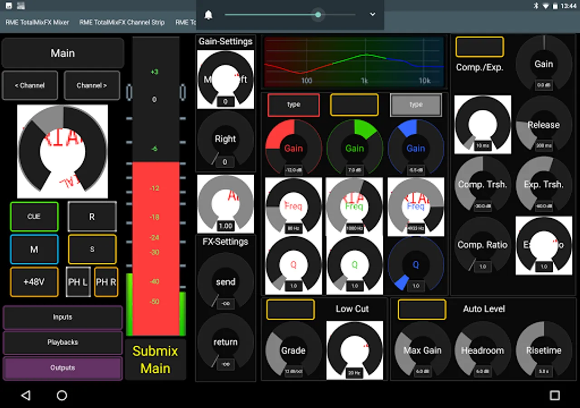
Task: Toggle the CUE button
Action: (x=34, y=217)
